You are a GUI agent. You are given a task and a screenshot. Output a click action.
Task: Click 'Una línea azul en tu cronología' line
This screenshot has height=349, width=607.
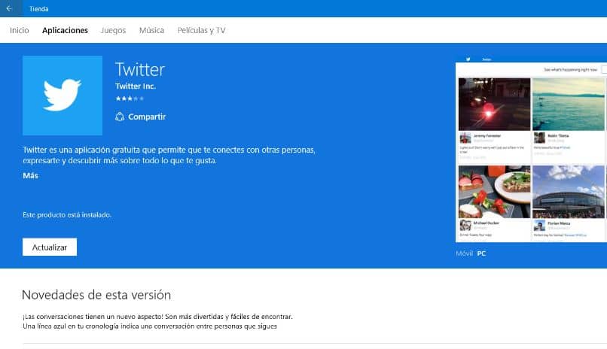[150, 326]
